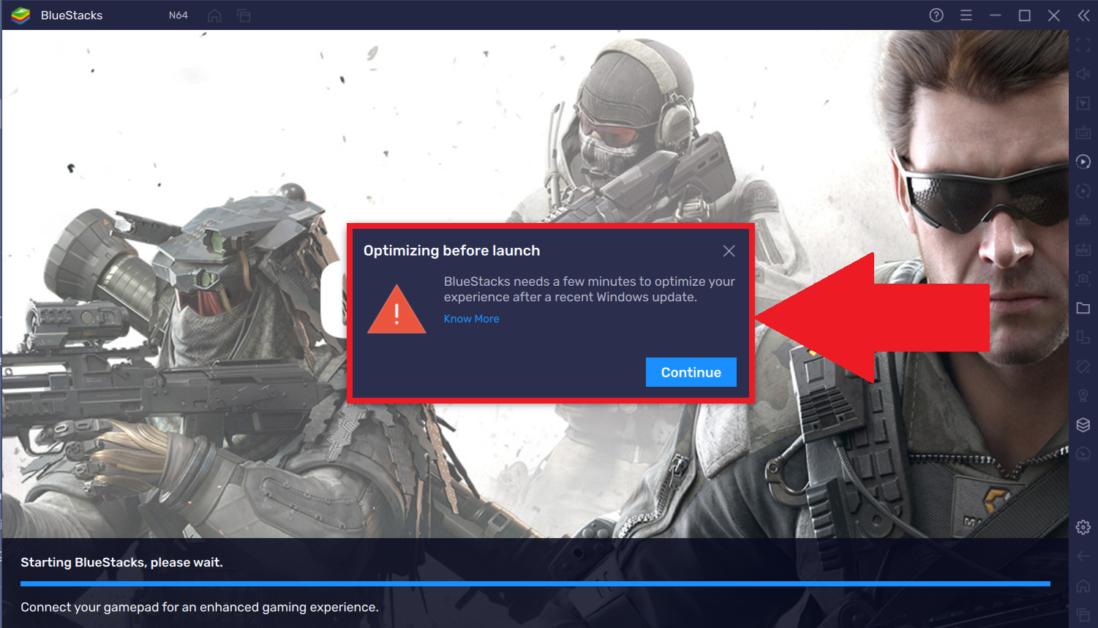
Task: Collapse the sidebar with double chevron icon
Action: 1083,15
